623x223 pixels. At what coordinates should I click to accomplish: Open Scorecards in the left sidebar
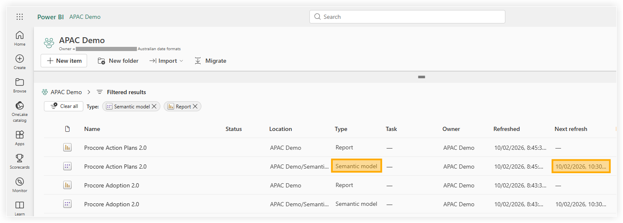click(20, 161)
